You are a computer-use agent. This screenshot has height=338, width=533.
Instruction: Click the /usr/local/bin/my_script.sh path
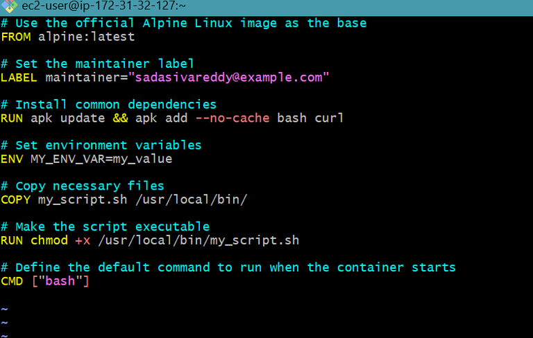[198, 240]
